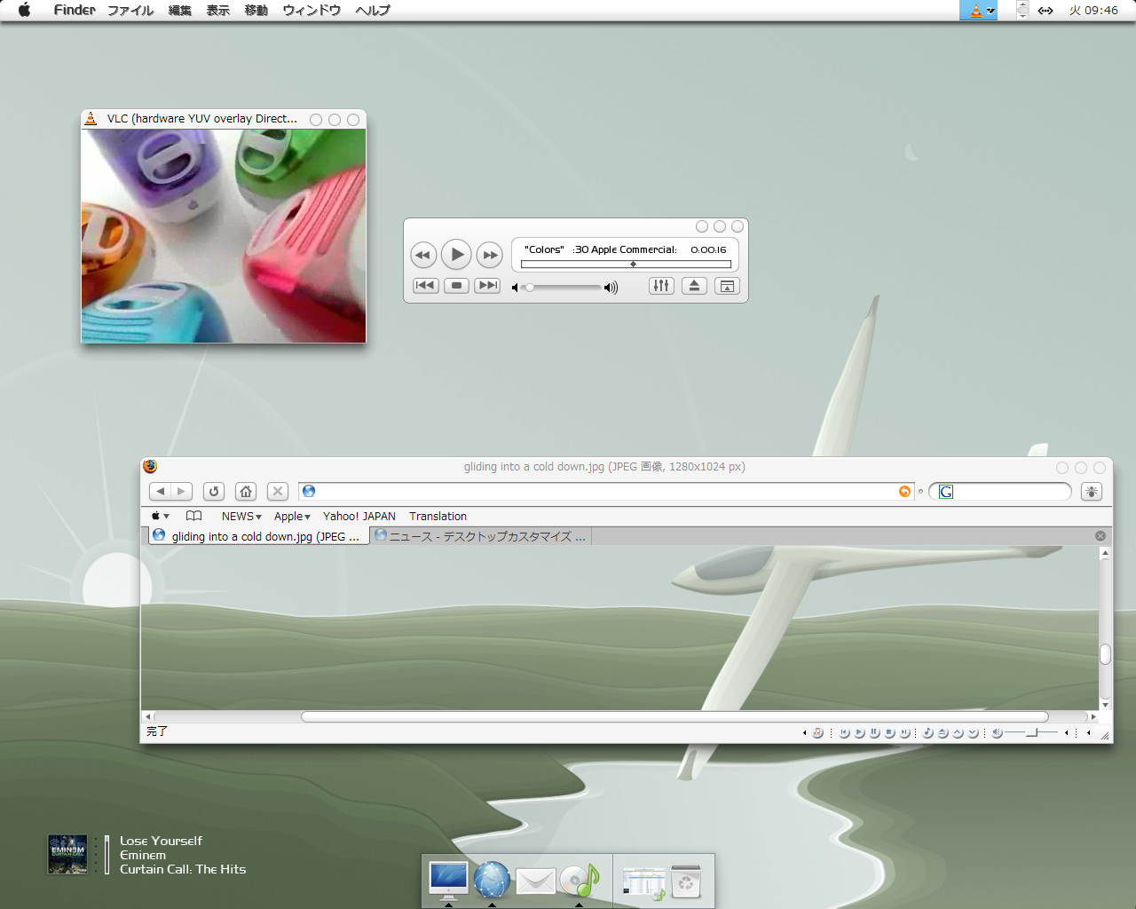This screenshot has width=1136, height=909.
Task: Go back in the Firefox browser
Action: [x=161, y=491]
